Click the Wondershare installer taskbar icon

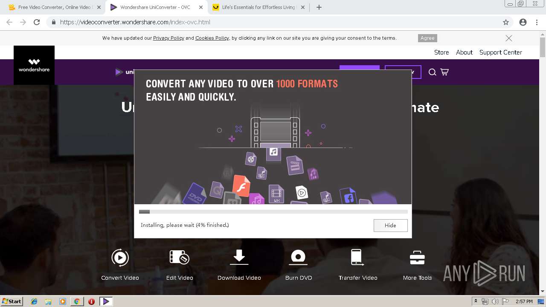(106, 301)
